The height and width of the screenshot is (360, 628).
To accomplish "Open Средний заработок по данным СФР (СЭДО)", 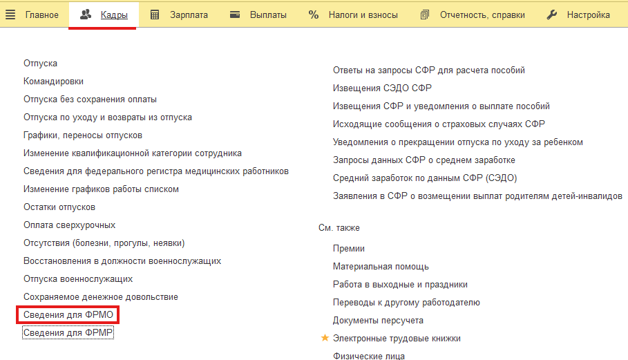I will 425,178.
